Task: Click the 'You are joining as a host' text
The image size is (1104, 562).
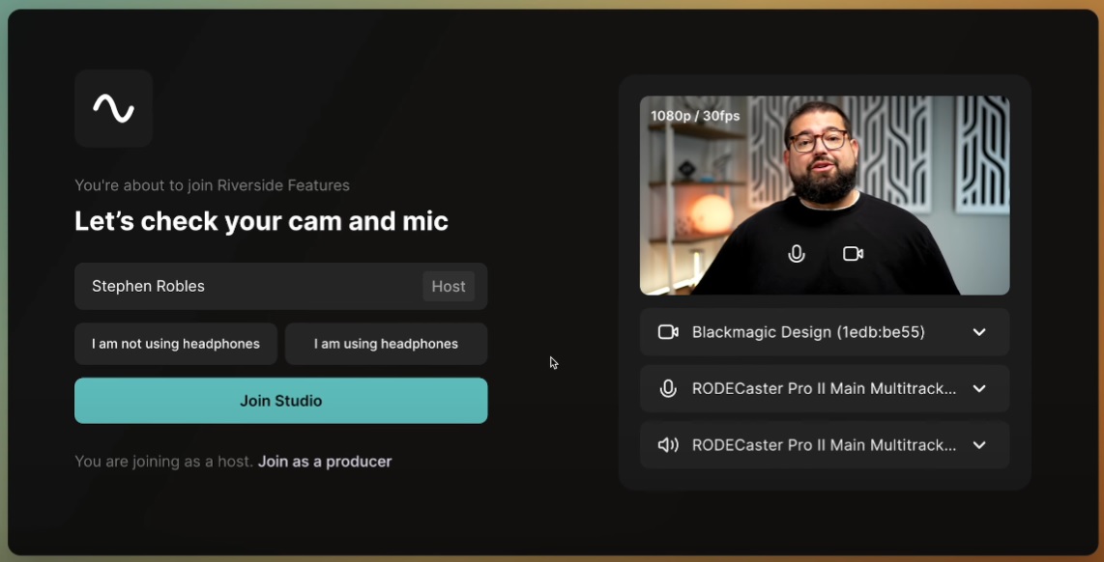Action: [164, 462]
